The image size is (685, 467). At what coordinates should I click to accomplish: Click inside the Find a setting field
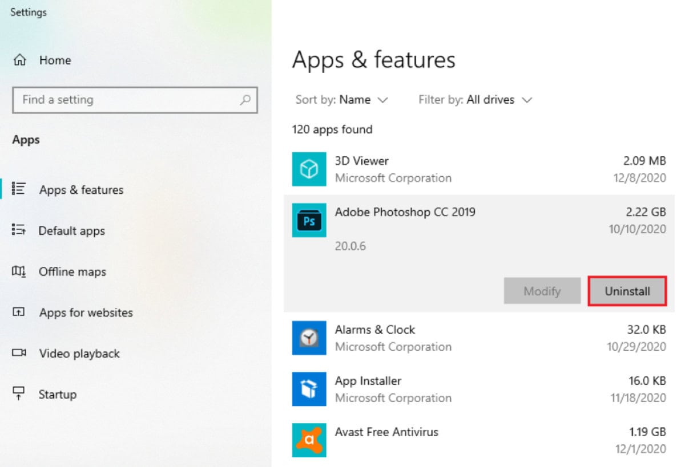click(114, 100)
